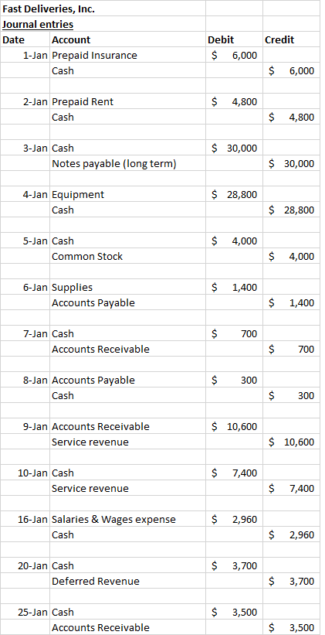This screenshot has height=635, width=325.
Task: Select the 'Equipment' account cell
Action: click(127, 194)
